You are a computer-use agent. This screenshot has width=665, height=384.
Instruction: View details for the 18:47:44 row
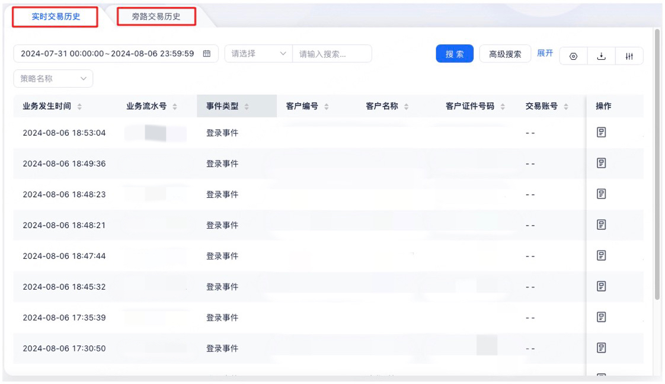click(601, 255)
